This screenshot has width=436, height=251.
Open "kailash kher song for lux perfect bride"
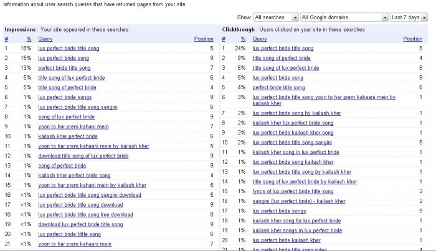296,220
